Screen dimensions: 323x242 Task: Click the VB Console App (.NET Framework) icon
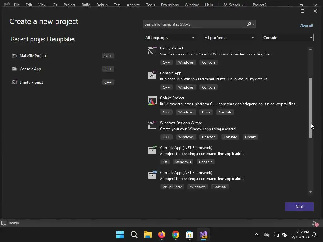pyautogui.click(x=152, y=175)
